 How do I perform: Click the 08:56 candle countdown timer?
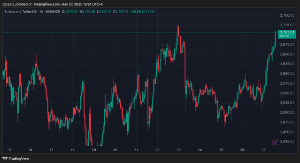[x=285, y=36]
